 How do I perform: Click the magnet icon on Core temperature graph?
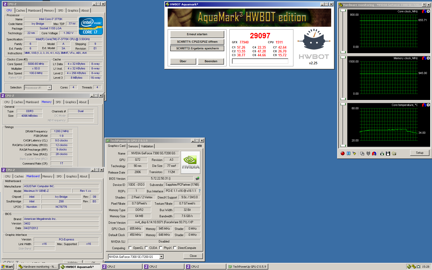[424, 105]
